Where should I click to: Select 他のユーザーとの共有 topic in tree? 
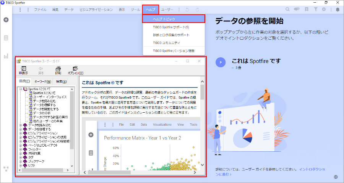[x=48, y=121]
